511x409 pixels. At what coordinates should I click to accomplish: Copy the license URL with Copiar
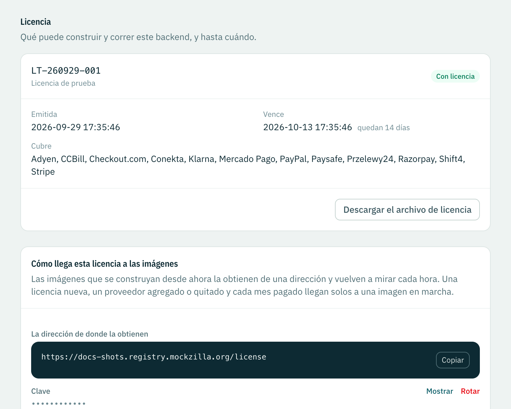click(x=453, y=360)
